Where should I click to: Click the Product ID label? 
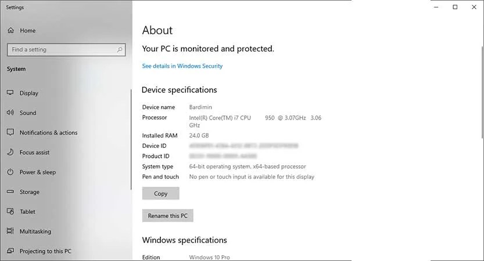(x=156, y=156)
